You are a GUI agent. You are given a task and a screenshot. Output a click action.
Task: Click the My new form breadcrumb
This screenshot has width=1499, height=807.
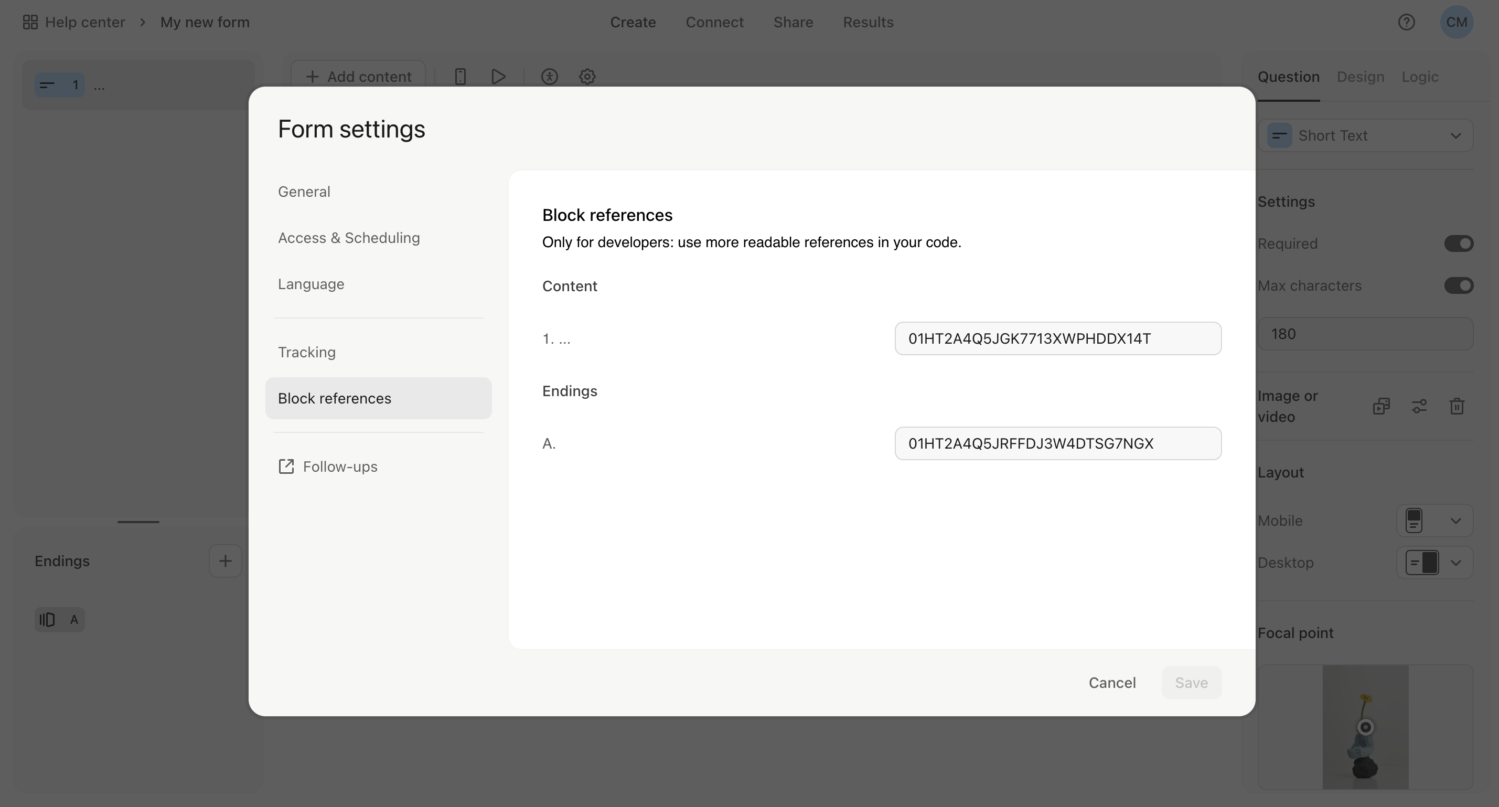[205, 22]
